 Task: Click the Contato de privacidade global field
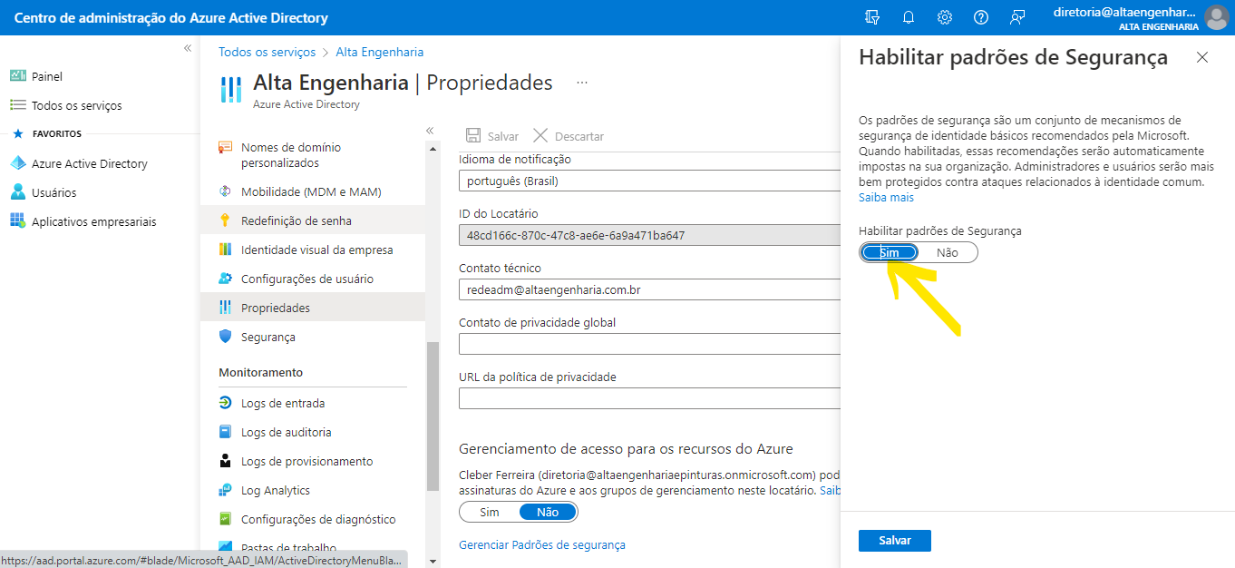649,344
